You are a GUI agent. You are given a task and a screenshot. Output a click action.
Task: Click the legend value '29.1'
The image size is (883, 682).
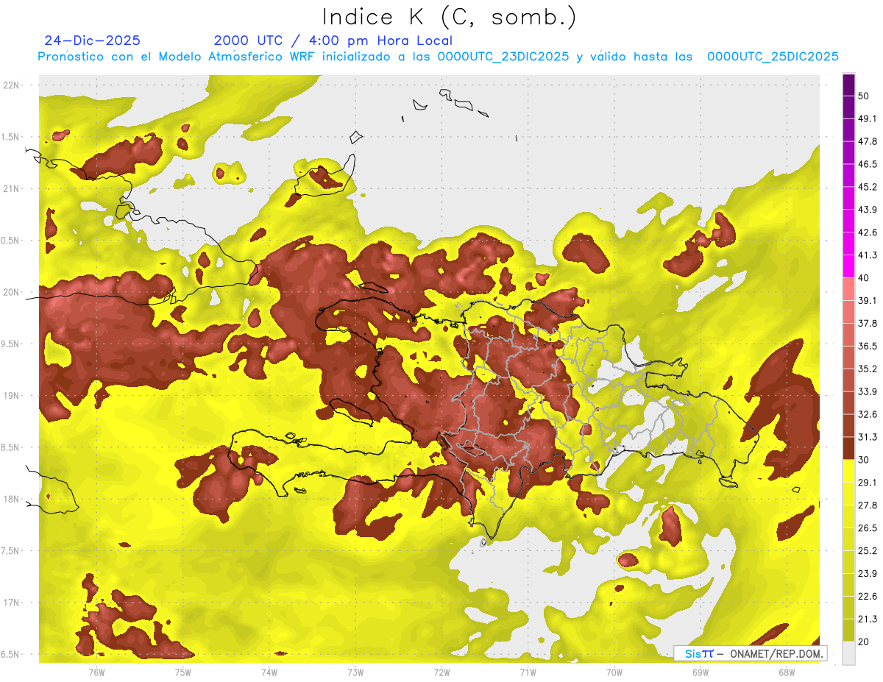pyautogui.click(x=868, y=483)
